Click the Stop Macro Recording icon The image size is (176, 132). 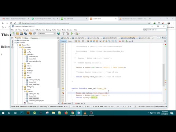123,41
